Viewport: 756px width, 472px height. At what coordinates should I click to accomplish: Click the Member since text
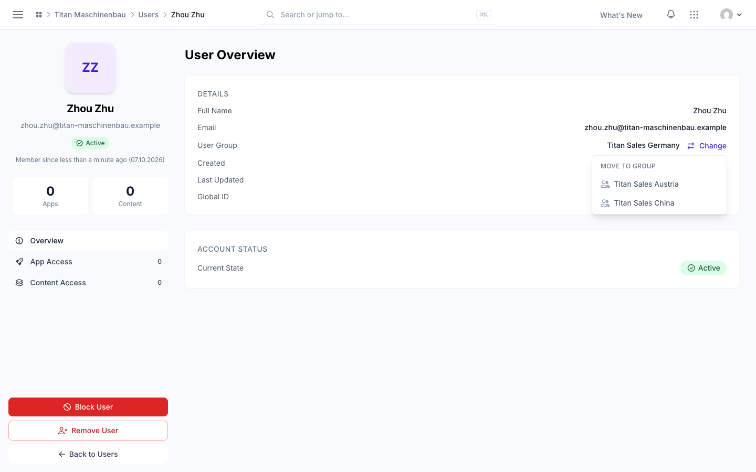point(90,160)
